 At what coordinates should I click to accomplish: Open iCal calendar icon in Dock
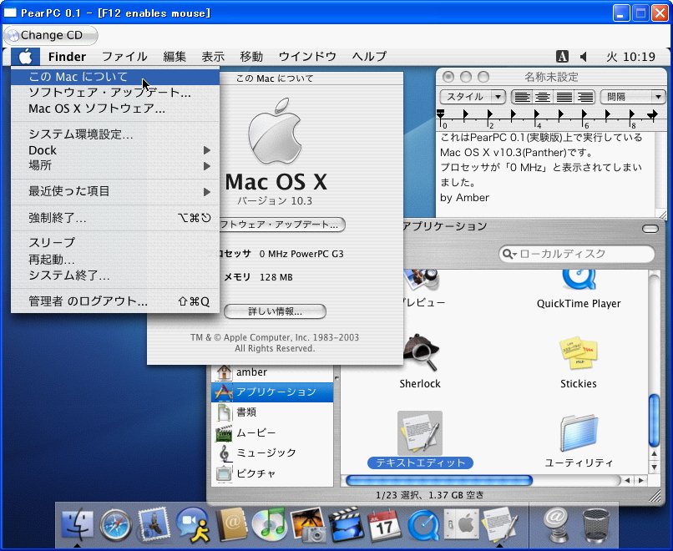[384, 525]
